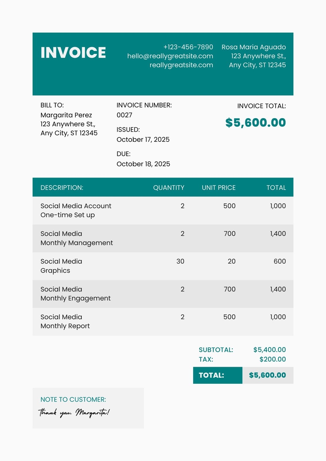Click the phone number +123-456-7890
The width and height of the screenshot is (326, 461).
(x=188, y=47)
